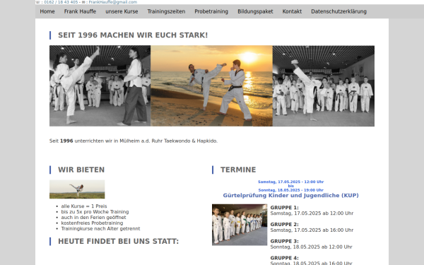Click 'Trainingkurse nach Alter getrennt' bullet
The height and width of the screenshot is (265, 424).
(x=100, y=229)
